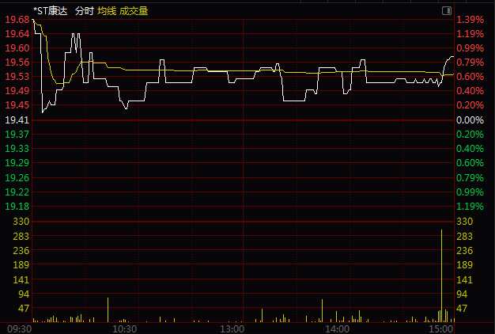495x334 pixels.
Task: Toggle the 均线 average line legend
Action: [107, 11]
